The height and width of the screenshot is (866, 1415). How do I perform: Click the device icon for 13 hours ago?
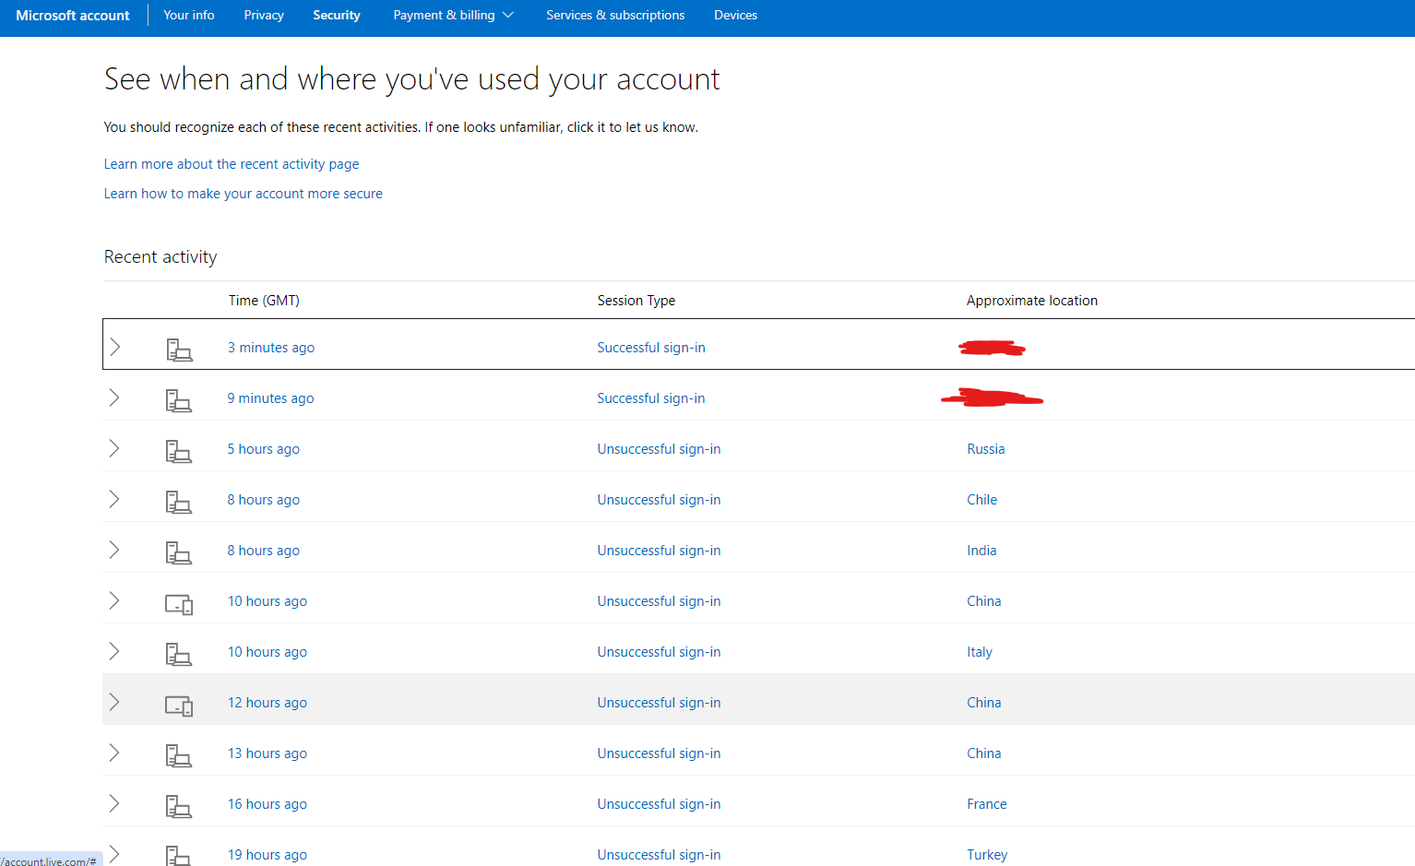[179, 755]
